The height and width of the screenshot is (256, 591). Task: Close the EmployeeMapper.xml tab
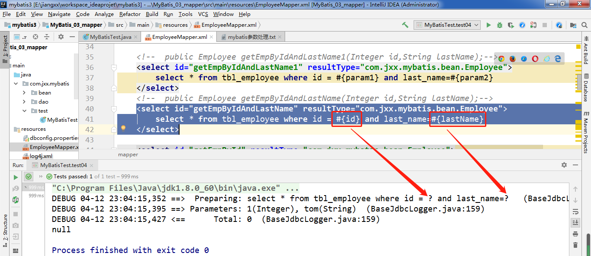click(x=211, y=38)
